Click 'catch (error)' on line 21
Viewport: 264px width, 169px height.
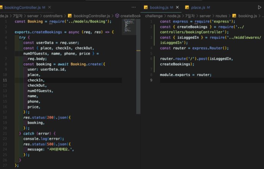[x=37, y=134]
